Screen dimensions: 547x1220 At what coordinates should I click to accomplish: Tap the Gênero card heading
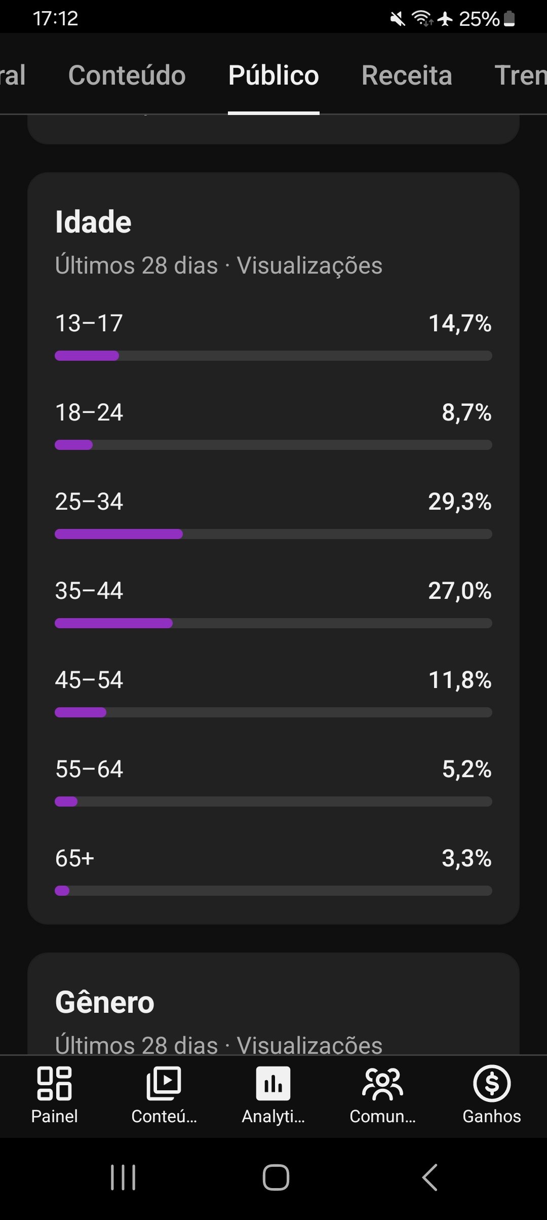click(x=104, y=1002)
